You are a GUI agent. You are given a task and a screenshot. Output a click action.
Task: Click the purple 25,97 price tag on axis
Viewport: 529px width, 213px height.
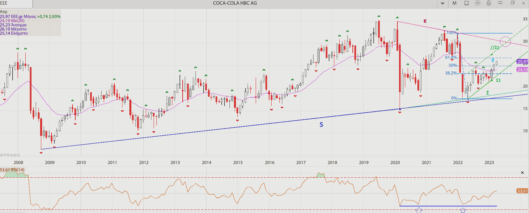tap(522, 62)
